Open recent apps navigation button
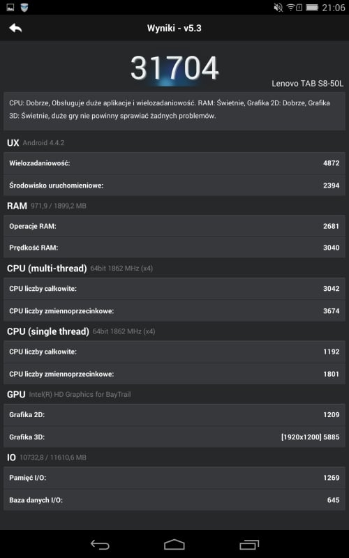349x558 pixels. (249, 544)
